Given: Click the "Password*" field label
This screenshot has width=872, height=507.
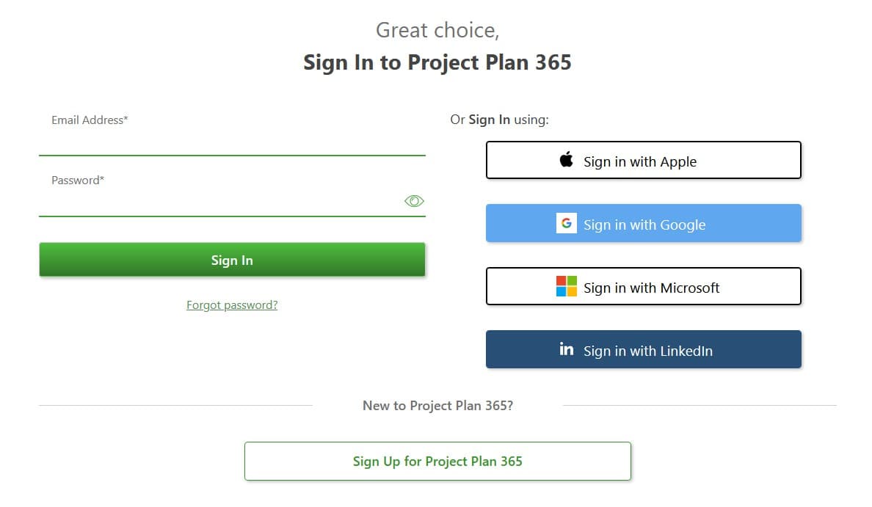Looking at the screenshot, I should pos(78,180).
